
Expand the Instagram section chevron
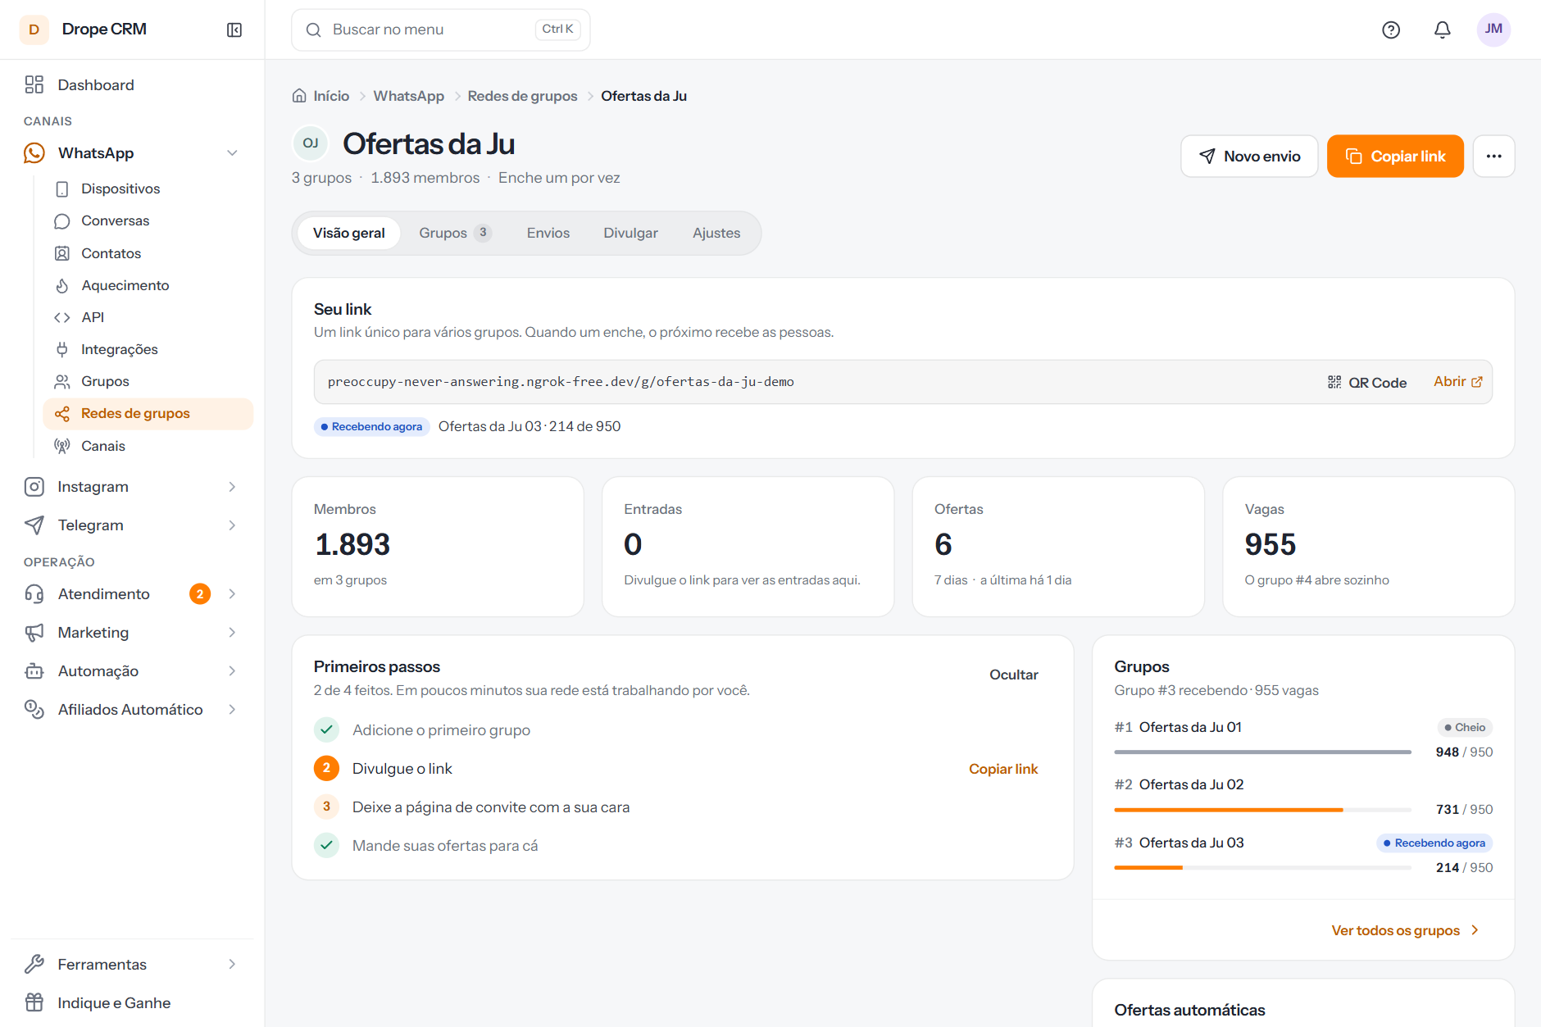coord(232,487)
